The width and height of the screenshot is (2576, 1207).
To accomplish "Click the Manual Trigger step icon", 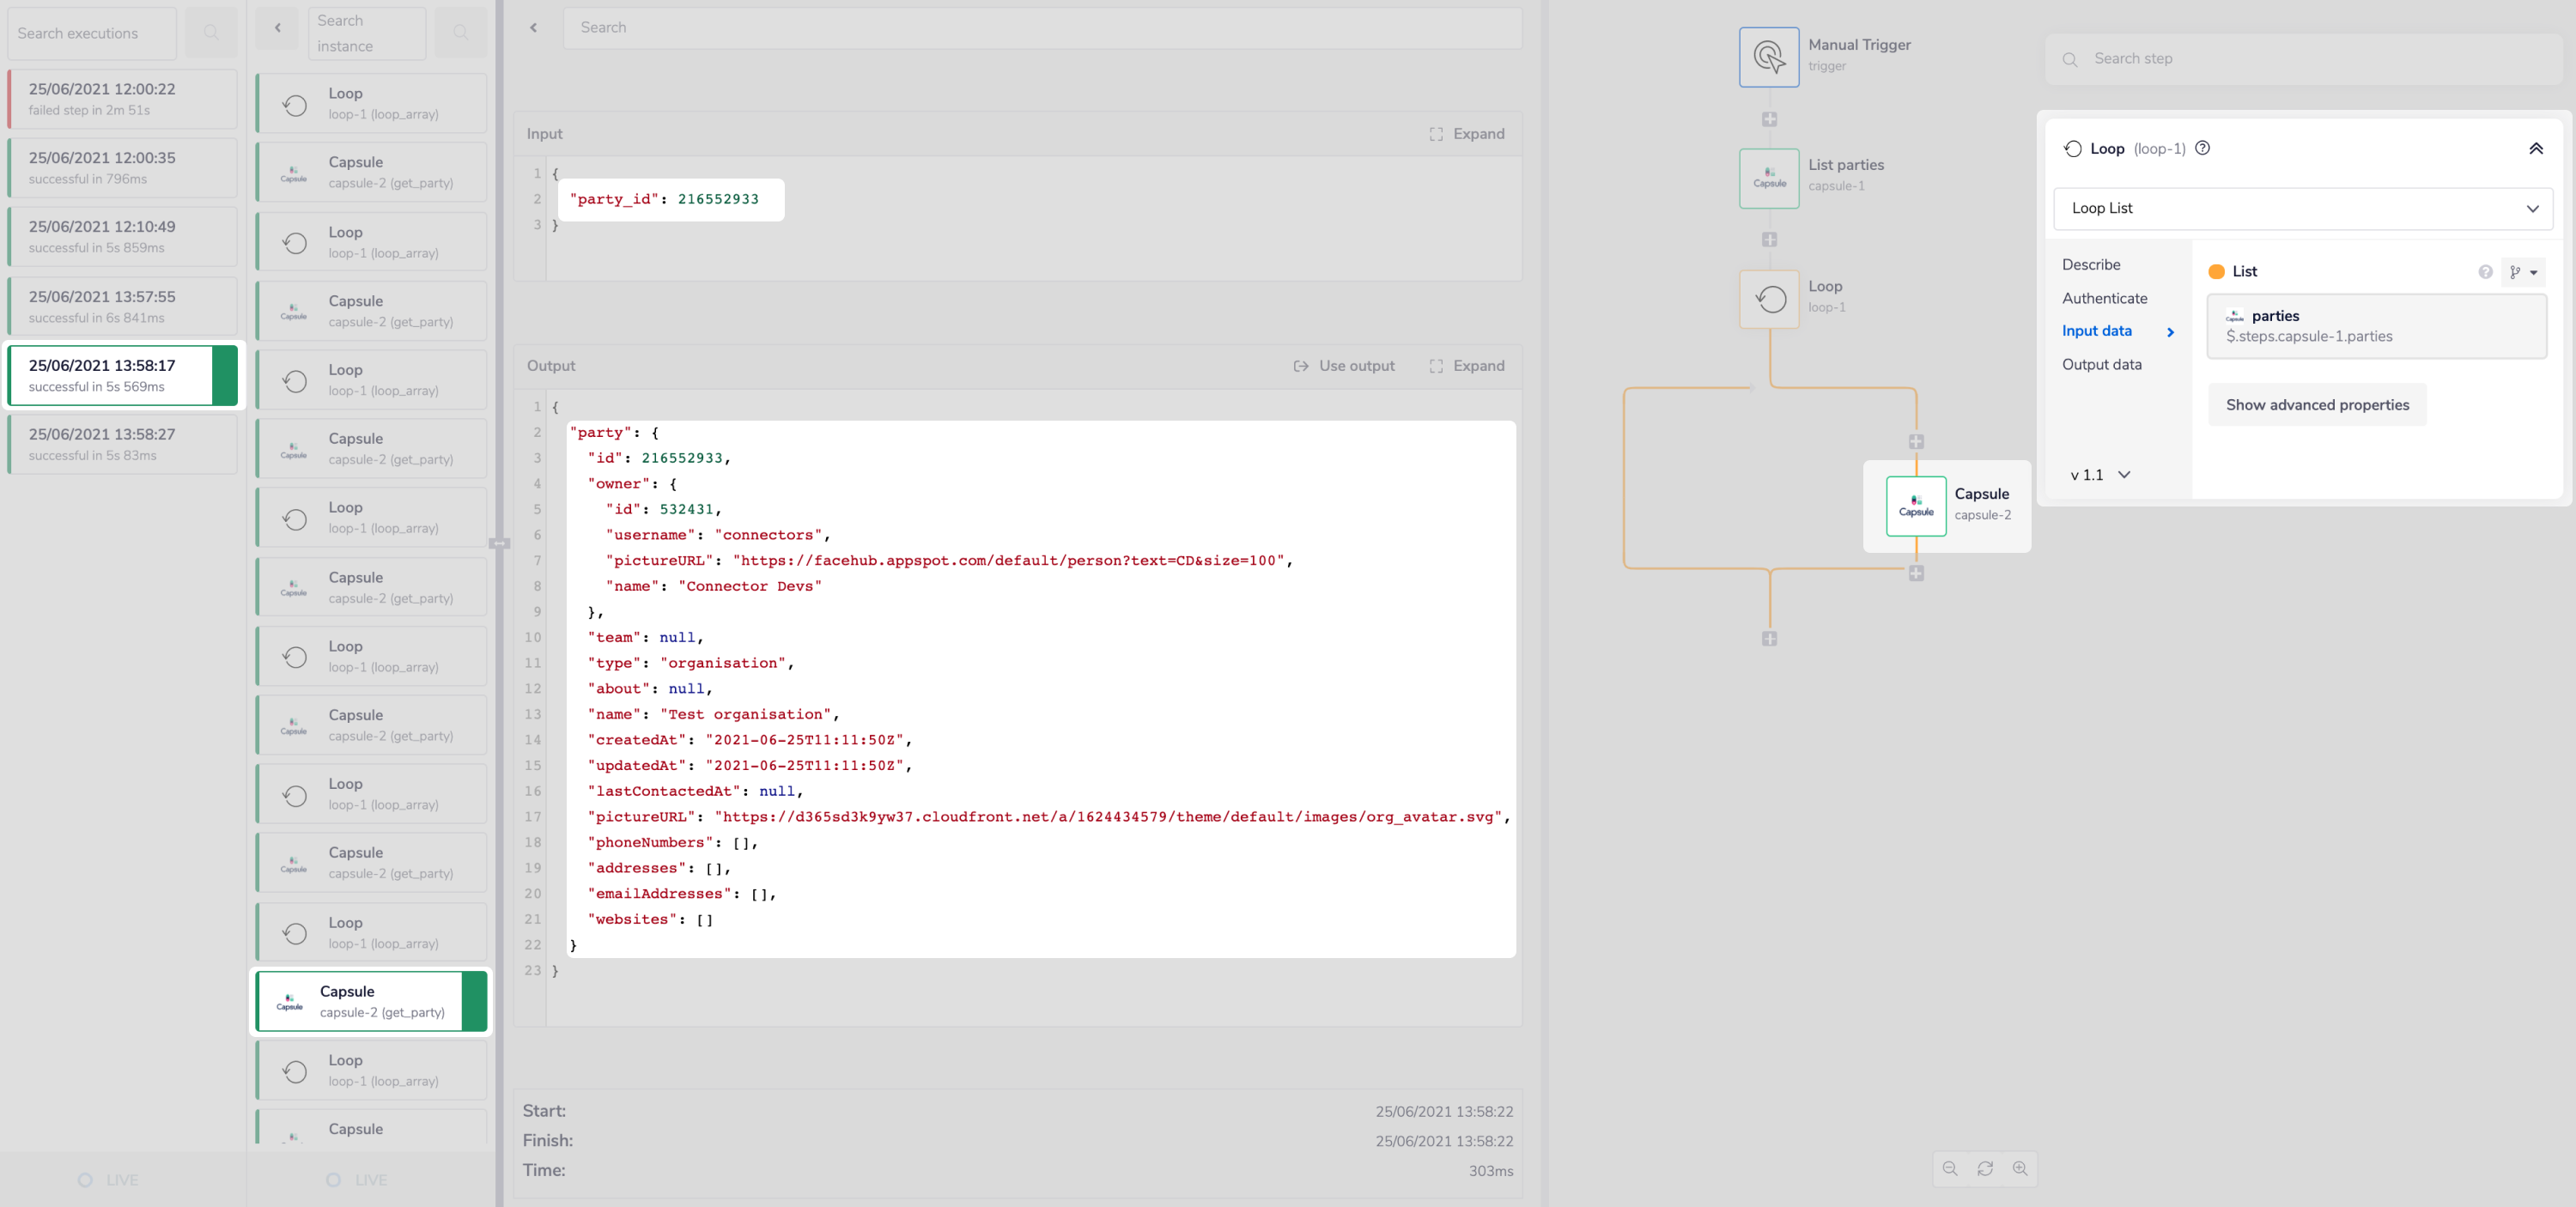I will [1768, 57].
